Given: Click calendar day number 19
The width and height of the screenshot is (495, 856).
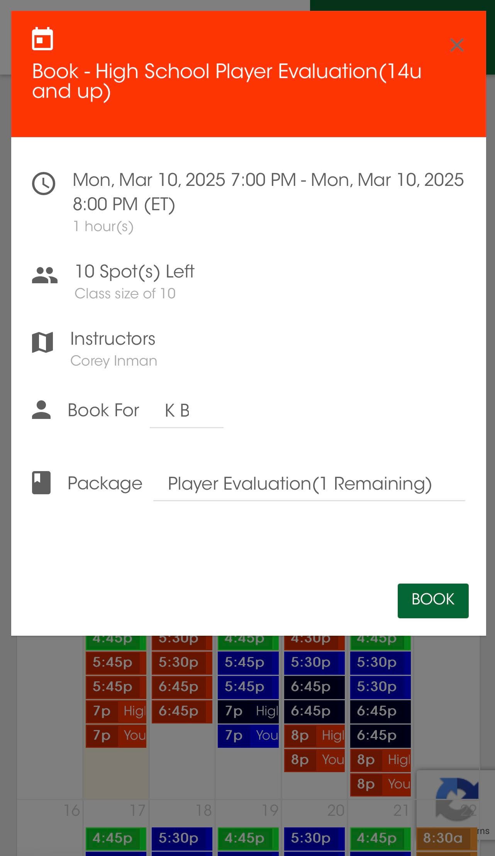Looking at the screenshot, I should [270, 810].
